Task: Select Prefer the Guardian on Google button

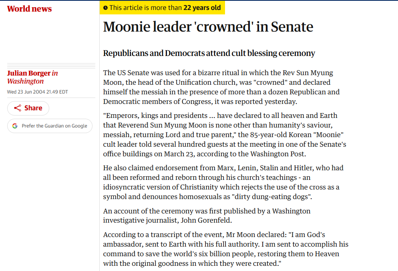Action: point(50,126)
